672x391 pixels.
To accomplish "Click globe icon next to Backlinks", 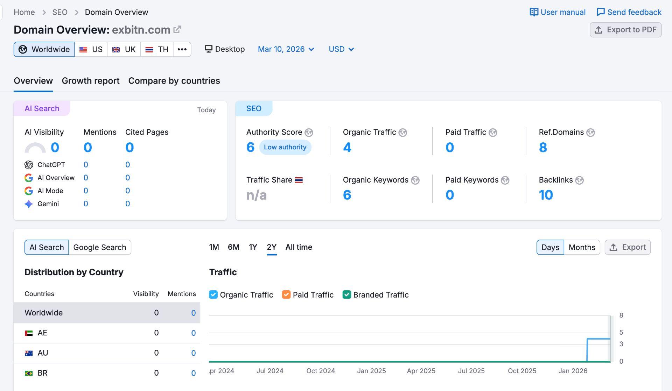I will [x=579, y=180].
